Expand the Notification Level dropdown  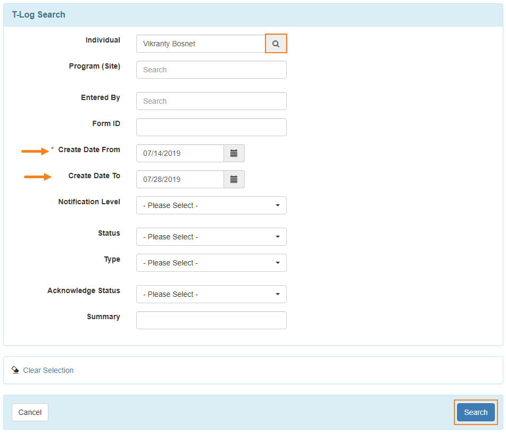[x=211, y=205]
